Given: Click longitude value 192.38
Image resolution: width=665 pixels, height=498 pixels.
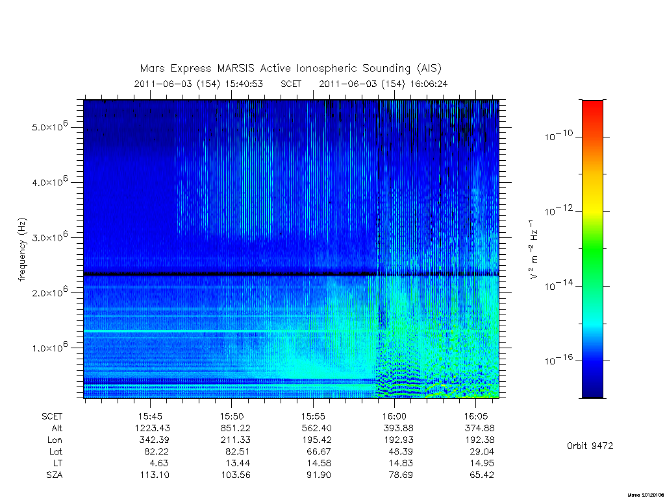Looking at the screenshot, I should 480,440.
